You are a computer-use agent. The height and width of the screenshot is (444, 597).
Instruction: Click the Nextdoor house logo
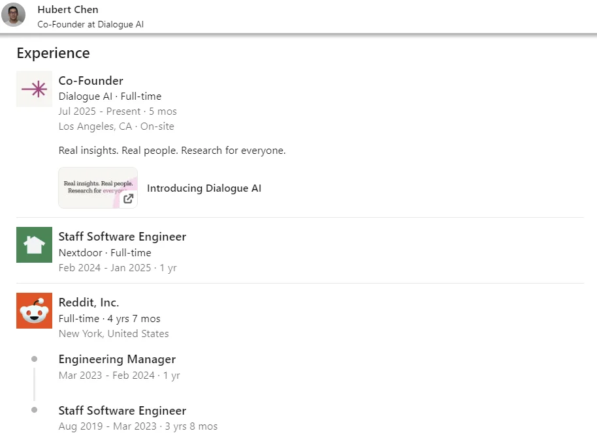pyautogui.click(x=34, y=244)
